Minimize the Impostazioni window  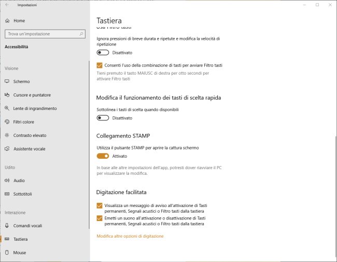pyautogui.click(x=304, y=5)
